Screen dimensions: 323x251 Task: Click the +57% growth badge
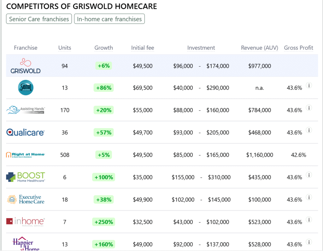103,132
